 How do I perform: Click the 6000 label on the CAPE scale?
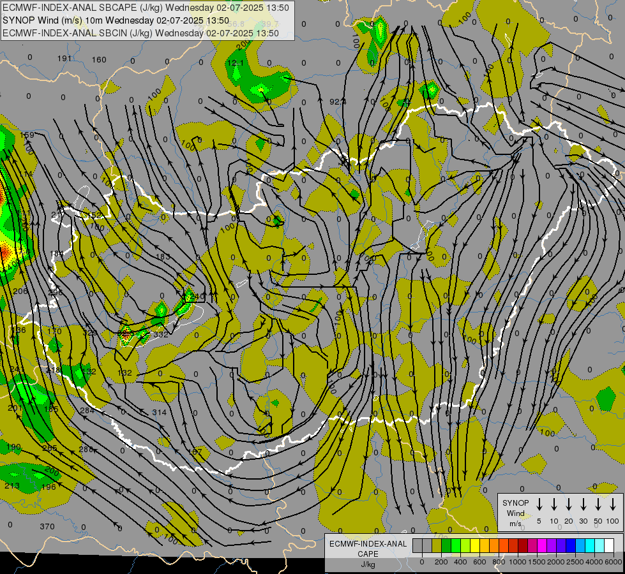tap(614, 562)
